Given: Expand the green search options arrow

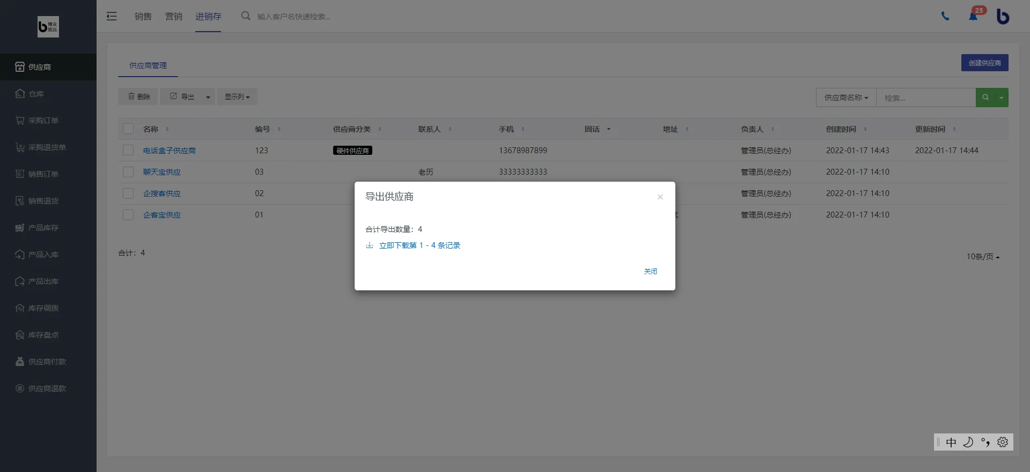Looking at the screenshot, I should tap(1002, 98).
